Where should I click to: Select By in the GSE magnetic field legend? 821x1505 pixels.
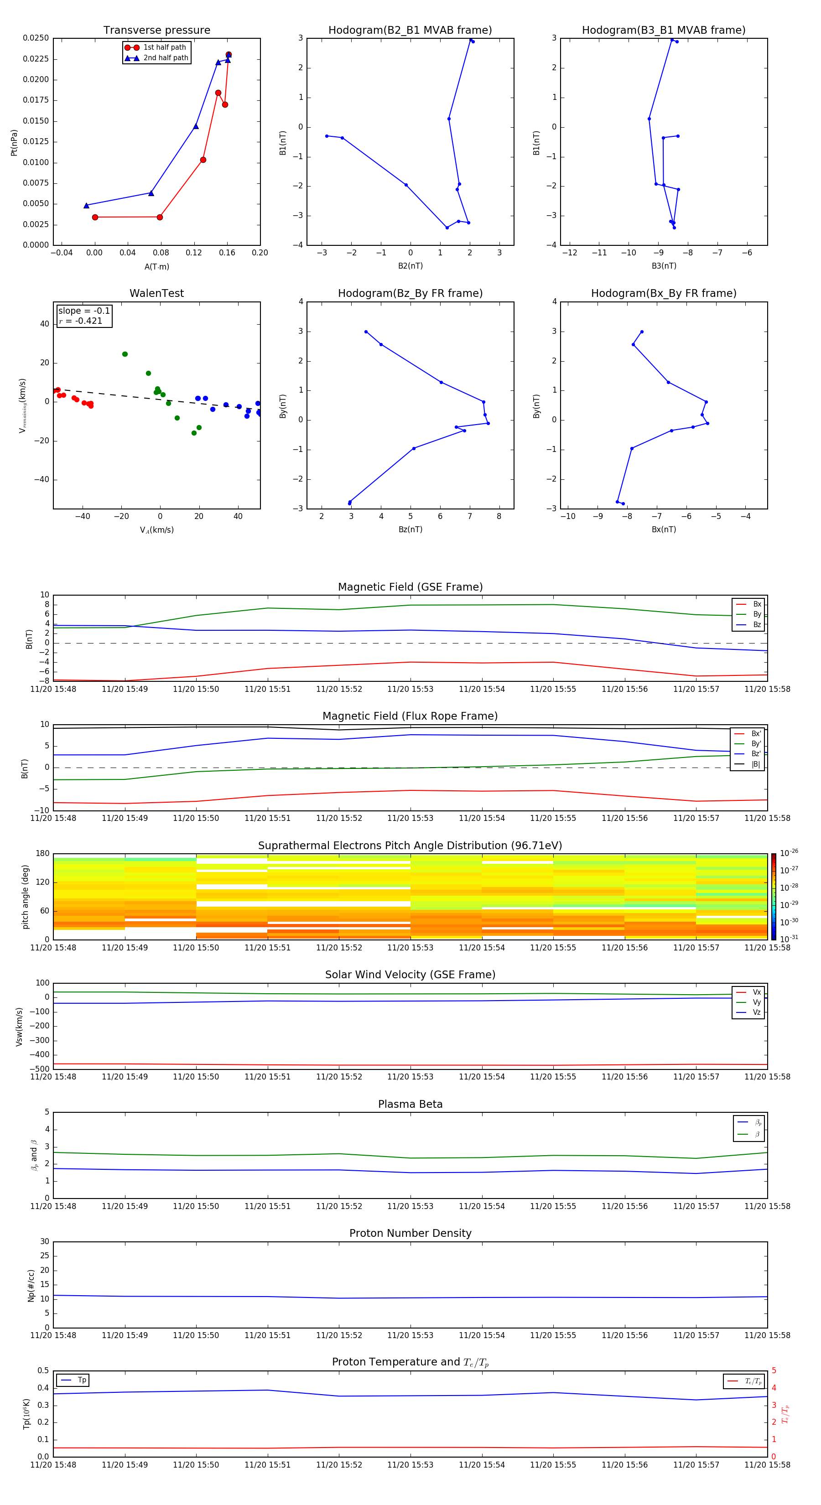point(748,614)
